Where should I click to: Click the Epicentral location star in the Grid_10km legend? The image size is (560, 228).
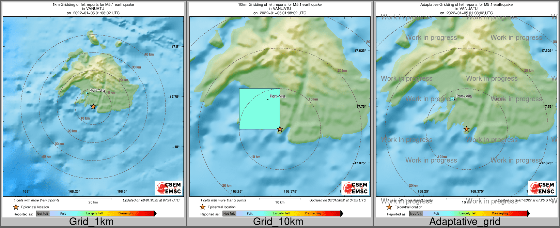(202, 207)
